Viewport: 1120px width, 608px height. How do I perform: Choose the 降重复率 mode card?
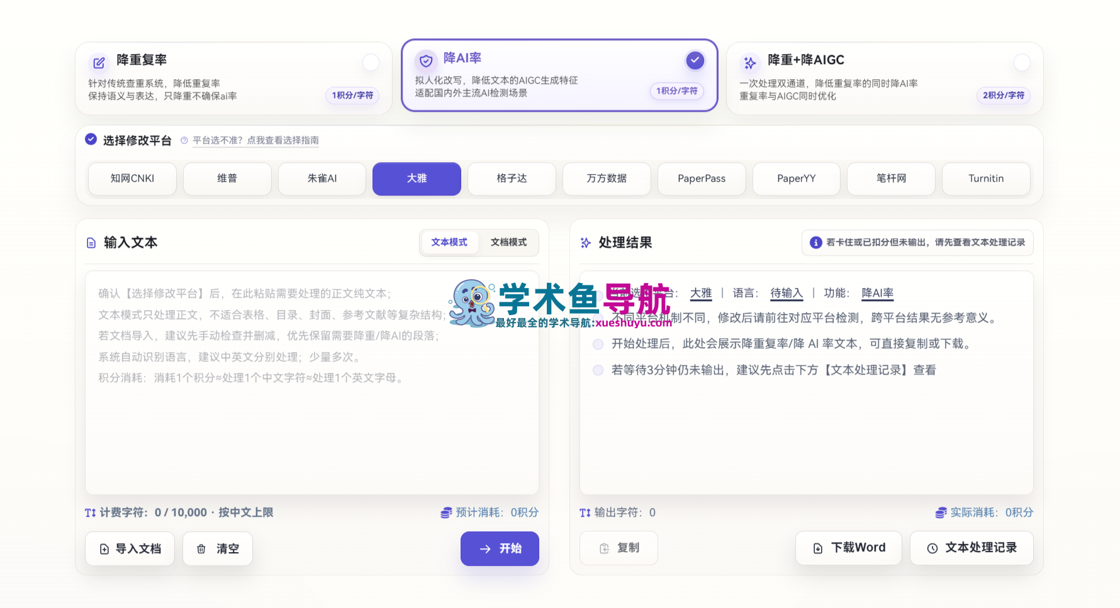pos(233,79)
